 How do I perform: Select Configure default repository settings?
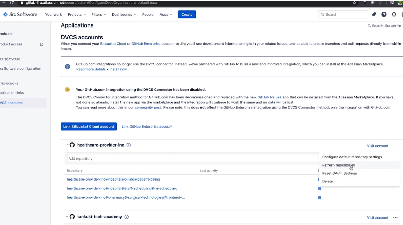pyautogui.click(x=359, y=157)
